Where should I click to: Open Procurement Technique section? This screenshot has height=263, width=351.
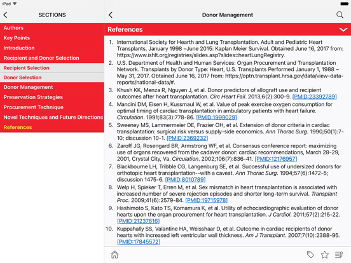pyautogui.click(x=52, y=107)
